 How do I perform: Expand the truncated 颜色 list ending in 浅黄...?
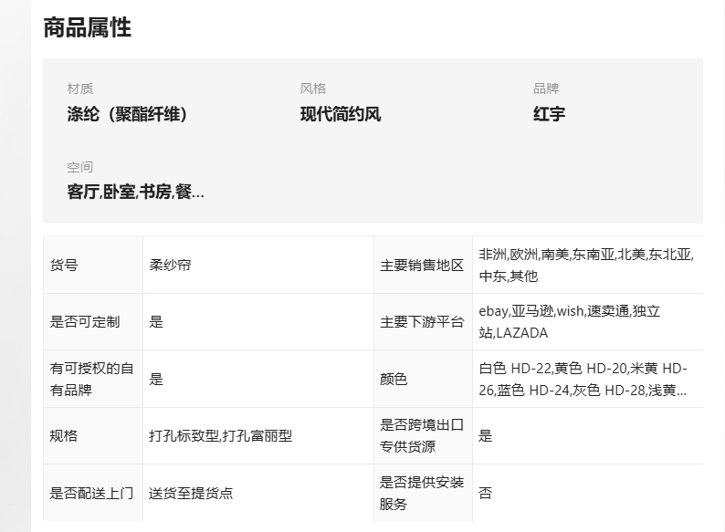(583, 379)
